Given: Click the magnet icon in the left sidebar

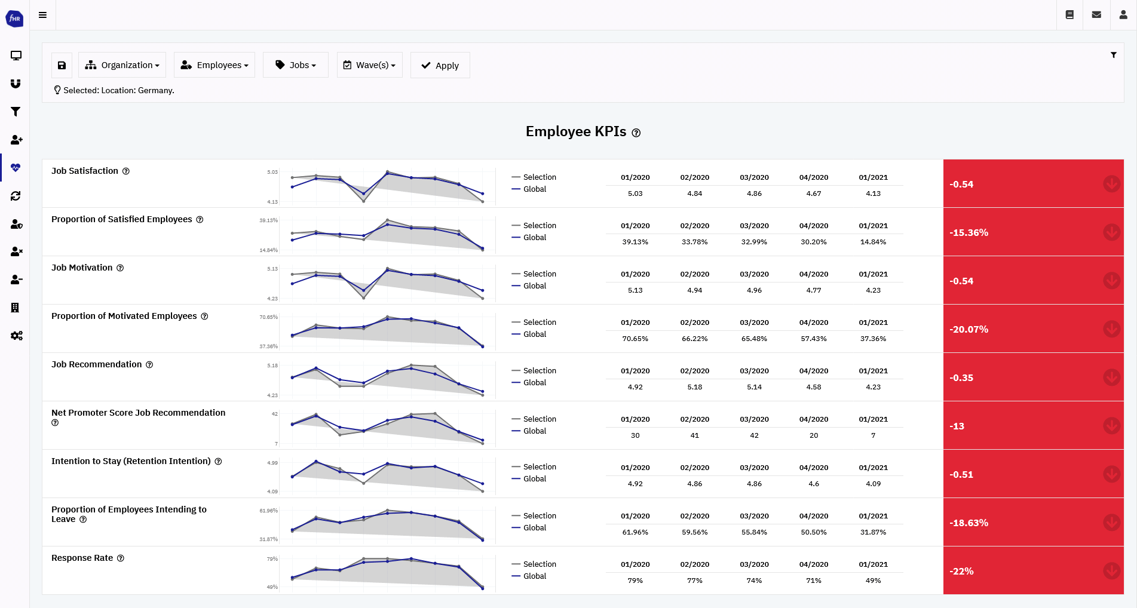Looking at the screenshot, I should coord(16,84).
